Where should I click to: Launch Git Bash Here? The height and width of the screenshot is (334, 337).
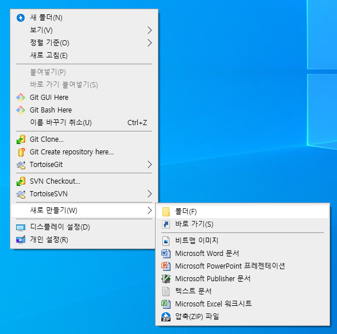(84, 110)
